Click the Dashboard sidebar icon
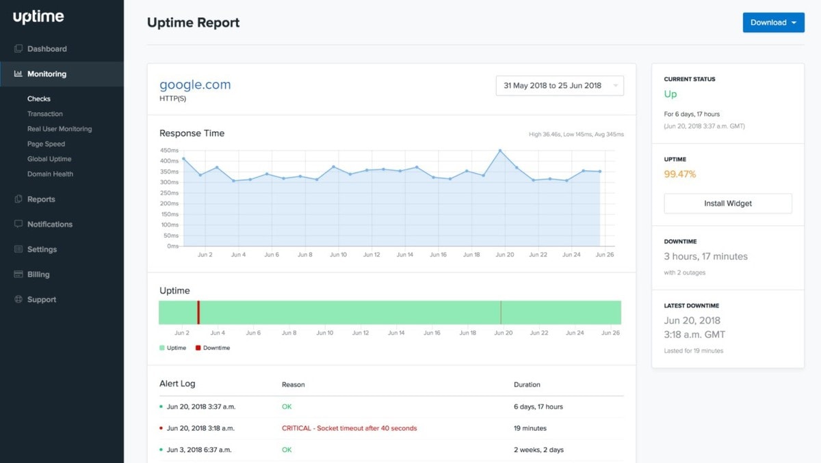 [x=18, y=49]
